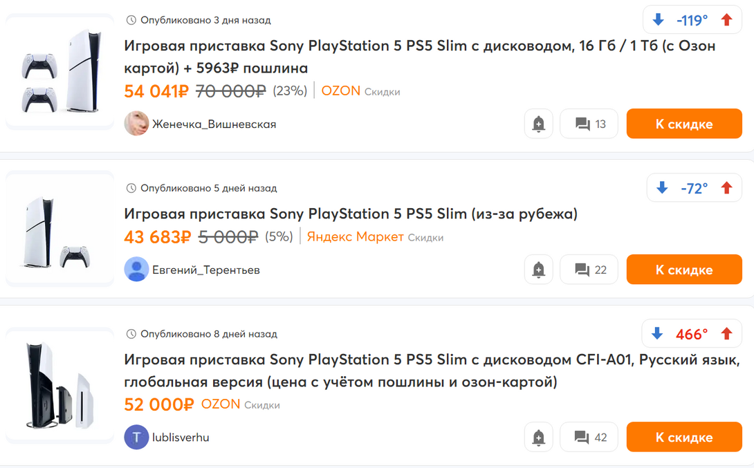Open the two-controller PS5 product thumbnail
Viewport: 754px width, 468px height.
coord(60,71)
